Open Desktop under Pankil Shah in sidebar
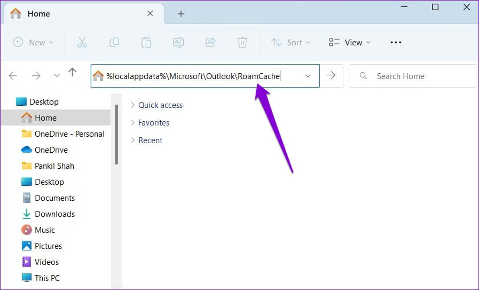 point(43,182)
